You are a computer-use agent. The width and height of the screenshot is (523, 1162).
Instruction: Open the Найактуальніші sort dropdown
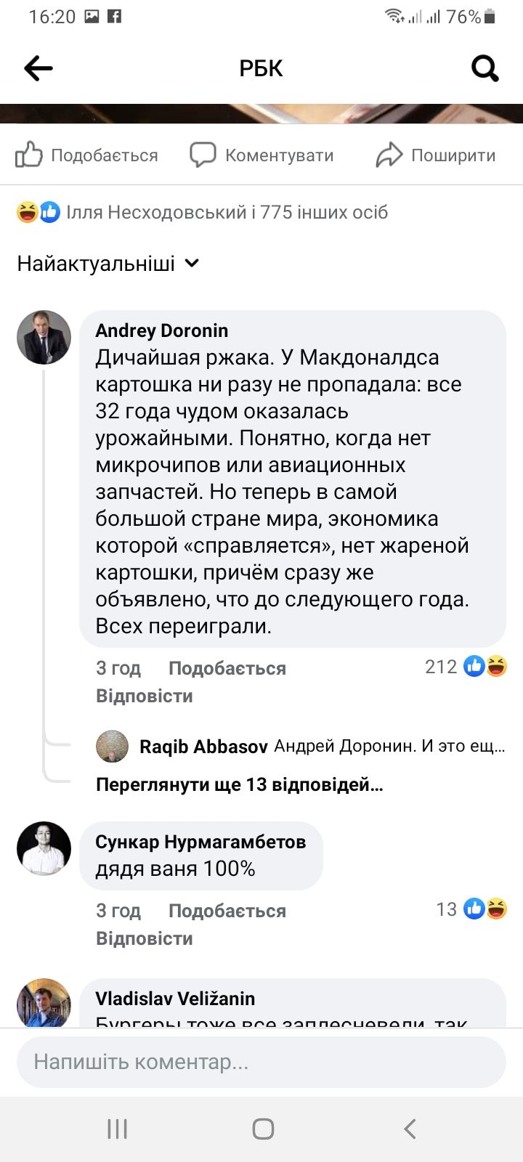coord(108,263)
